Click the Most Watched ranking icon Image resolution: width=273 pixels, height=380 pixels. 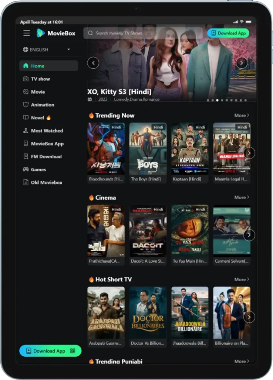[26, 130]
